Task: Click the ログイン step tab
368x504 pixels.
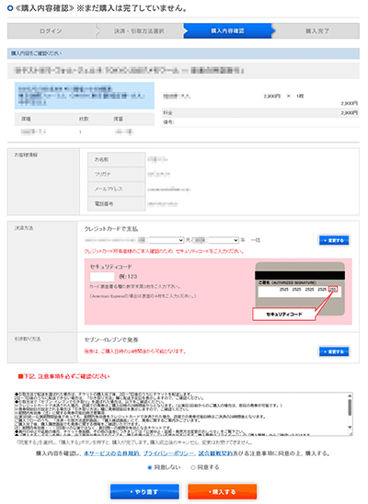Action: tap(52, 31)
